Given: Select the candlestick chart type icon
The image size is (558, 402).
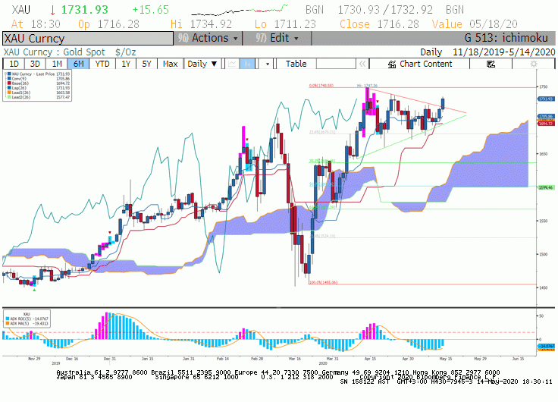Looking at the screenshot, I should click(247, 64).
